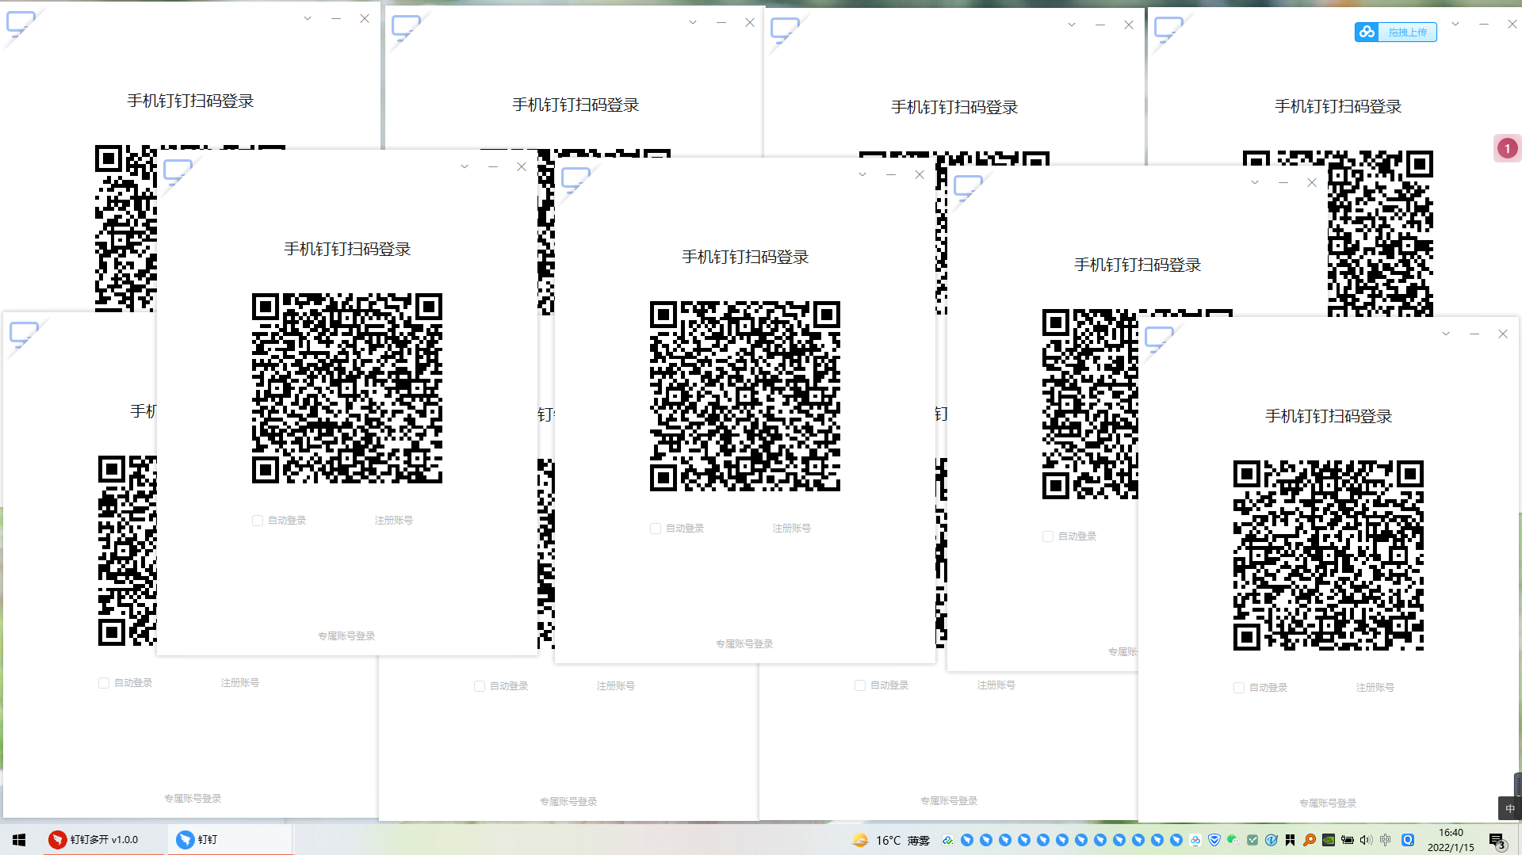Check 自动登录 in the front-center login window
This screenshot has width=1522, height=855.
click(656, 529)
